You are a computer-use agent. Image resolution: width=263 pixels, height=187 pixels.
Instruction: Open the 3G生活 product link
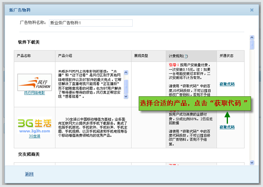tap(35, 136)
